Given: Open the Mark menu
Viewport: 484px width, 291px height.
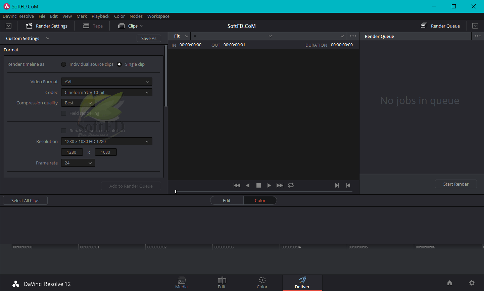Looking at the screenshot, I should point(82,16).
